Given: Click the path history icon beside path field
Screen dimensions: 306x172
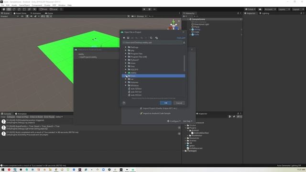Looking at the screenshot, I should click(x=184, y=43).
